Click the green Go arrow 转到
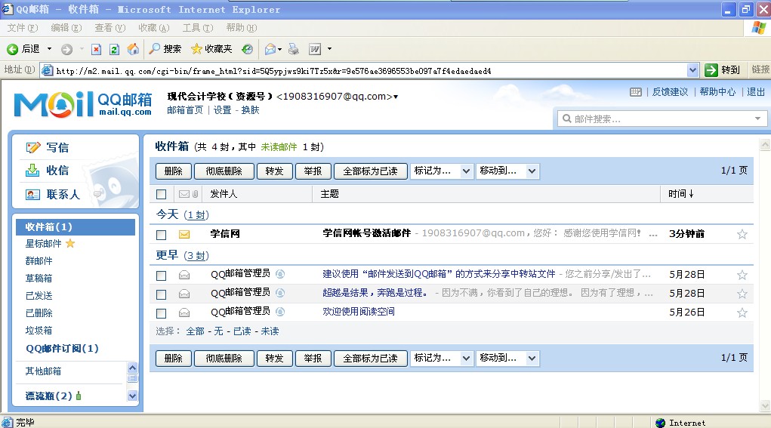Screen dimensions: 771x428 point(711,70)
